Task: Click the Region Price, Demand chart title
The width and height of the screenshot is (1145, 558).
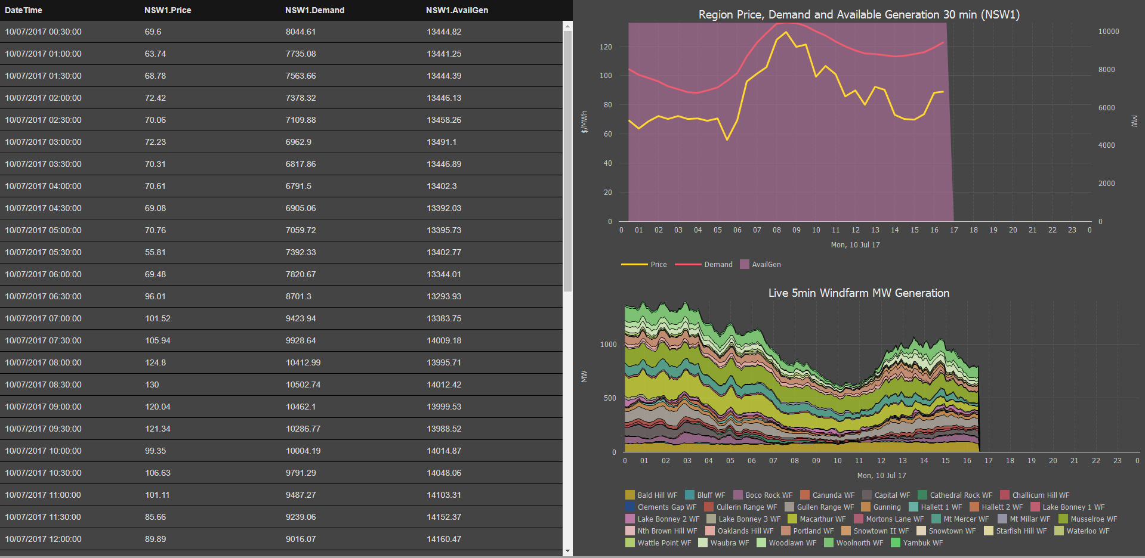Action: click(x=859, y=14)
